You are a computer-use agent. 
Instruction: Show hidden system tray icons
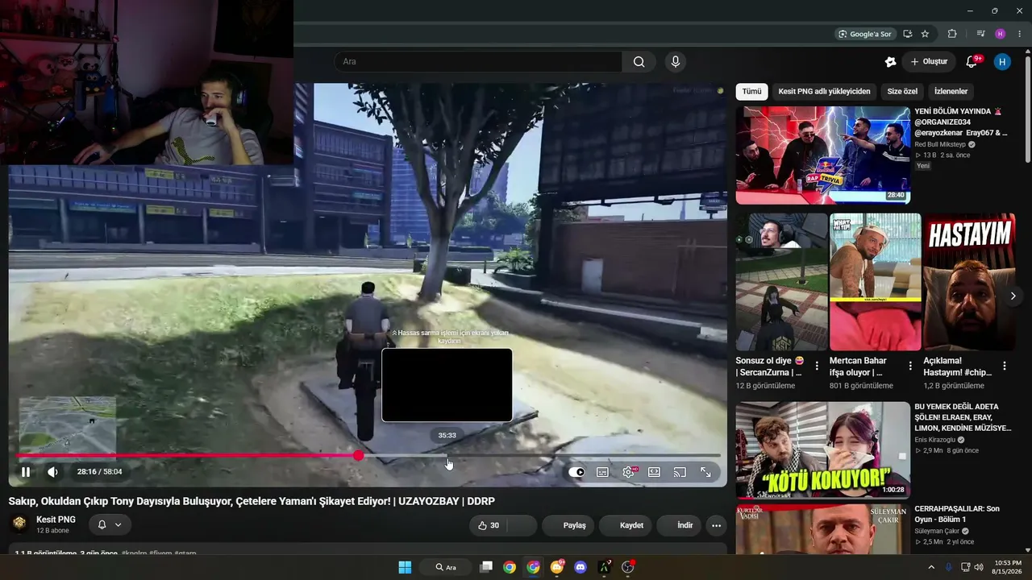[931, 567]
